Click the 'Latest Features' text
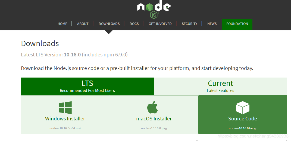The height and width of the screenshot is (141, 291). [220, 91]
